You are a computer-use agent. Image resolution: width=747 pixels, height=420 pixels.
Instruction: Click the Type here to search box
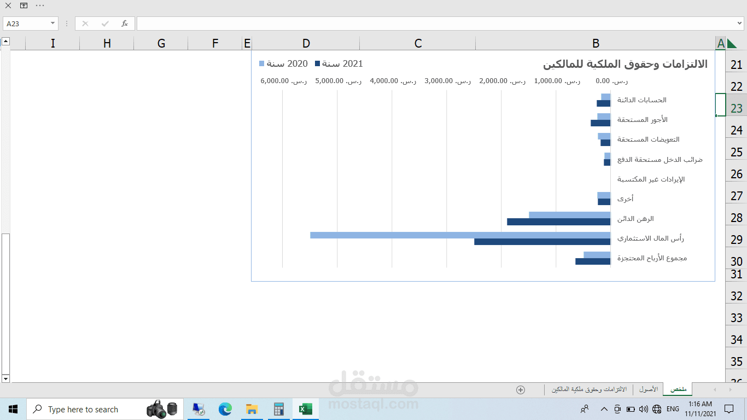[104, 409]
